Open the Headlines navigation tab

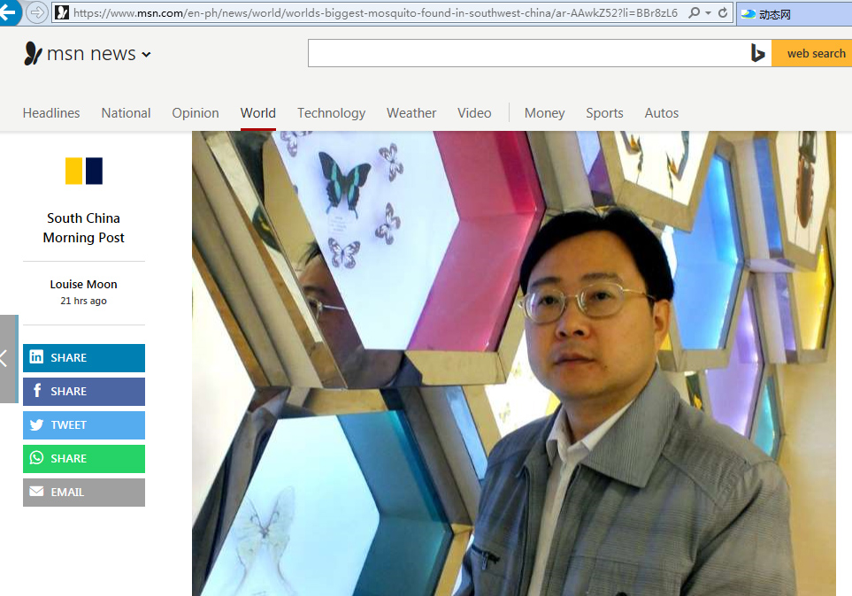(51, 113)
